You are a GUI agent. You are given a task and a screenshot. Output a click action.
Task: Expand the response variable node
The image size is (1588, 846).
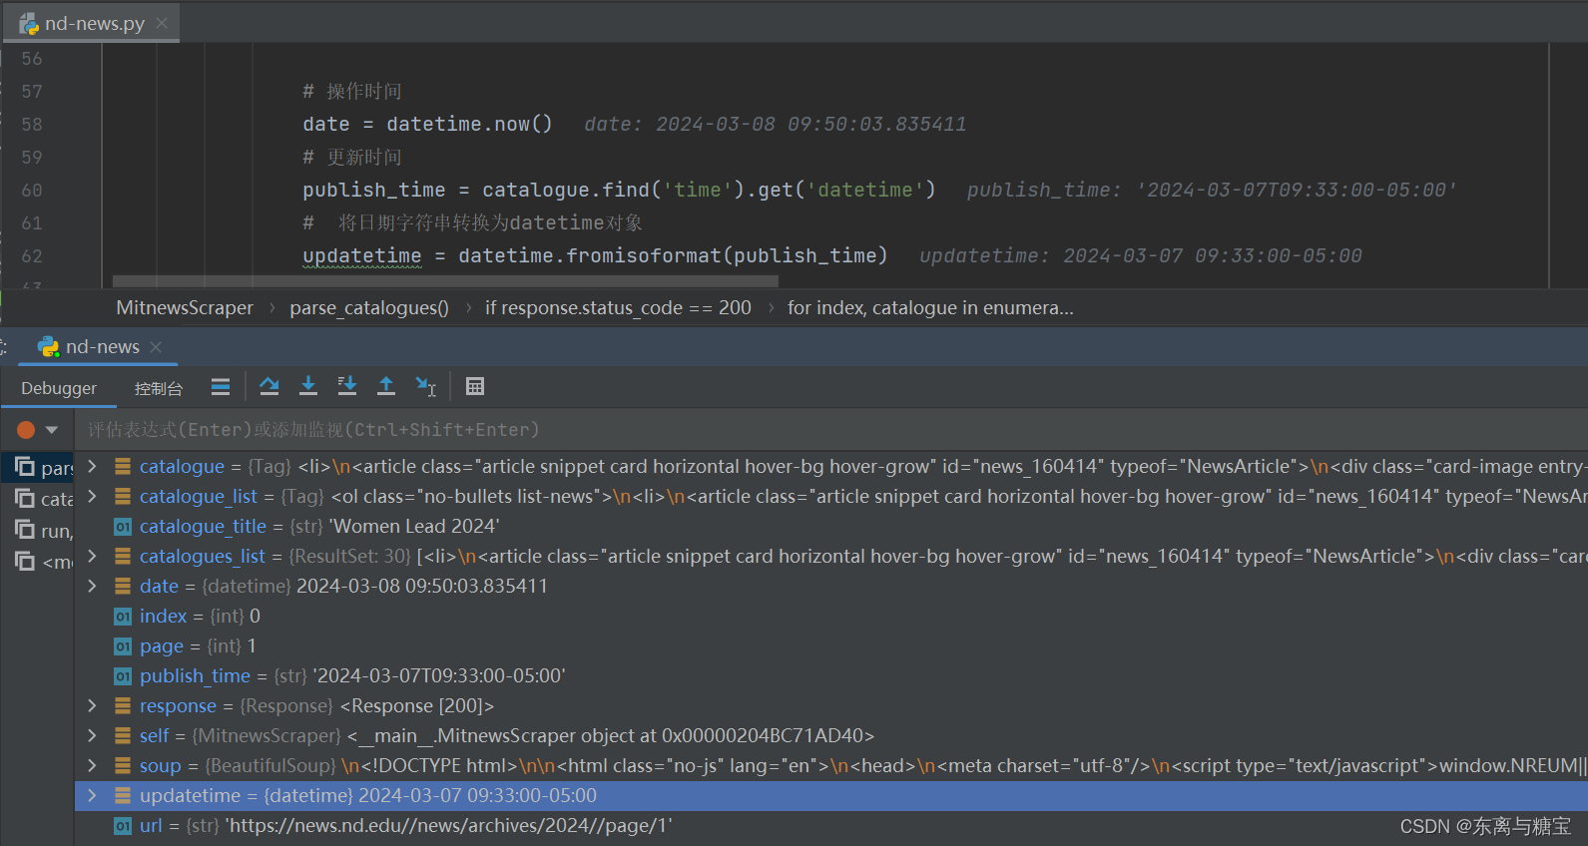point(92,705)
